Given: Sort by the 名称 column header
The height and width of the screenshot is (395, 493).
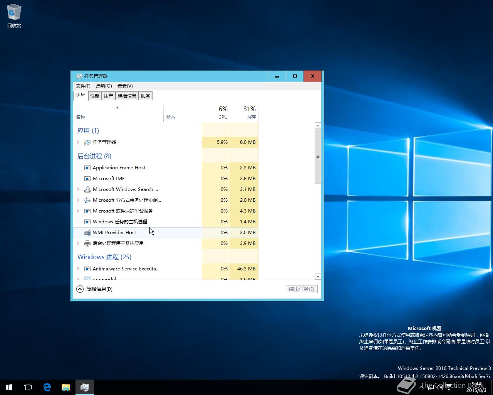Looking at the screenshot, I should (x=118, y=113).
